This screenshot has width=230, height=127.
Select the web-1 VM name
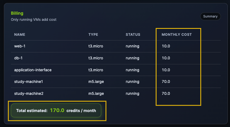(20, 46)
